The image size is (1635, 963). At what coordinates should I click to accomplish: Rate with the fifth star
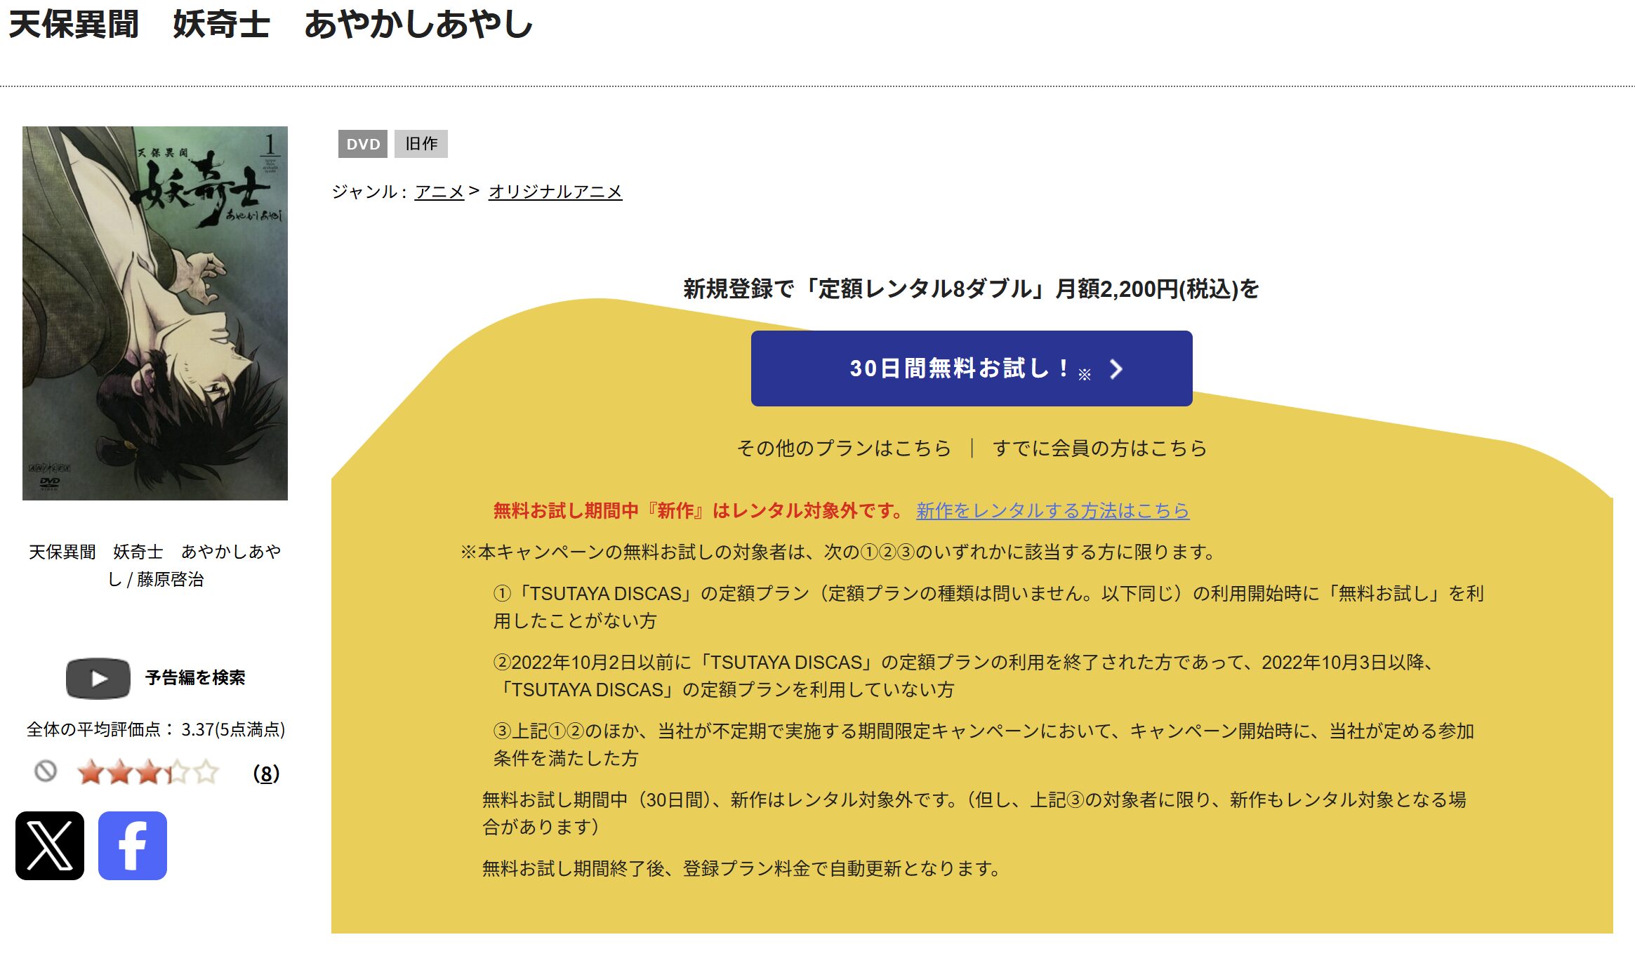click(x=206, y=773)
